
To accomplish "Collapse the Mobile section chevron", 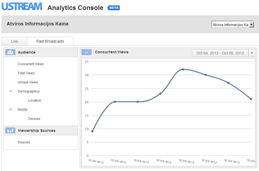I will [11, 110].
